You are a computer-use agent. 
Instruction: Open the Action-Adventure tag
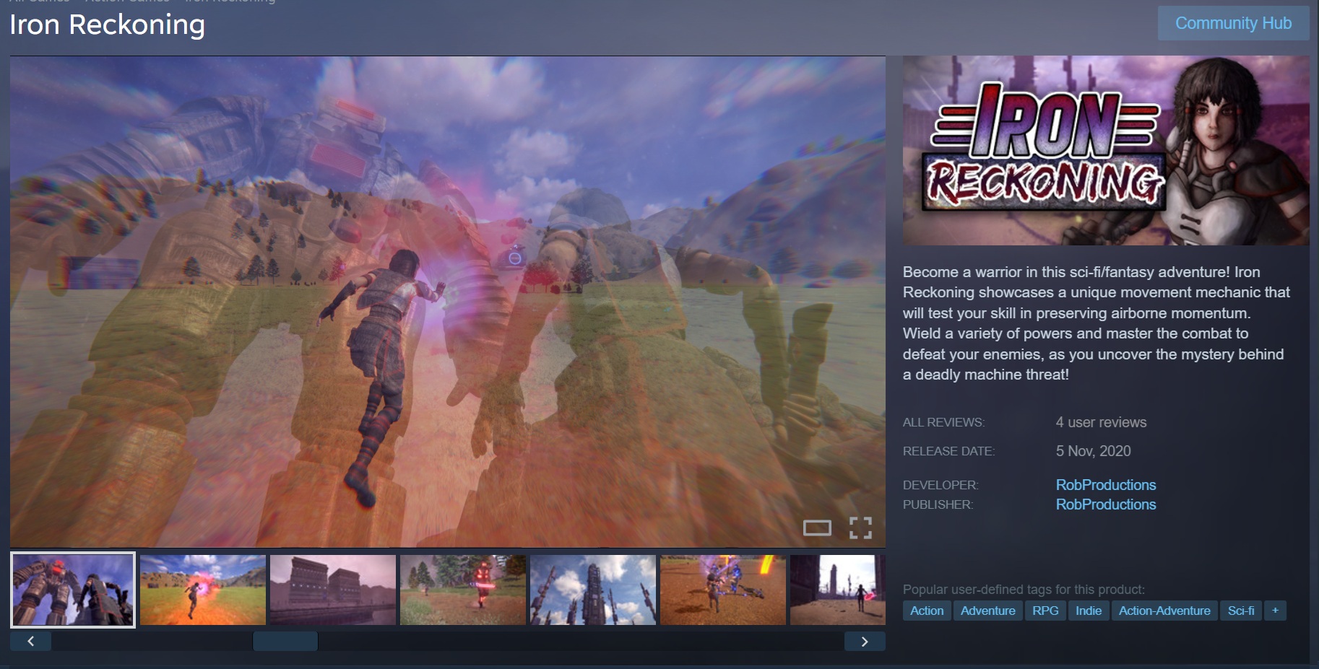pyautogui.click(x=1164, y=611)
